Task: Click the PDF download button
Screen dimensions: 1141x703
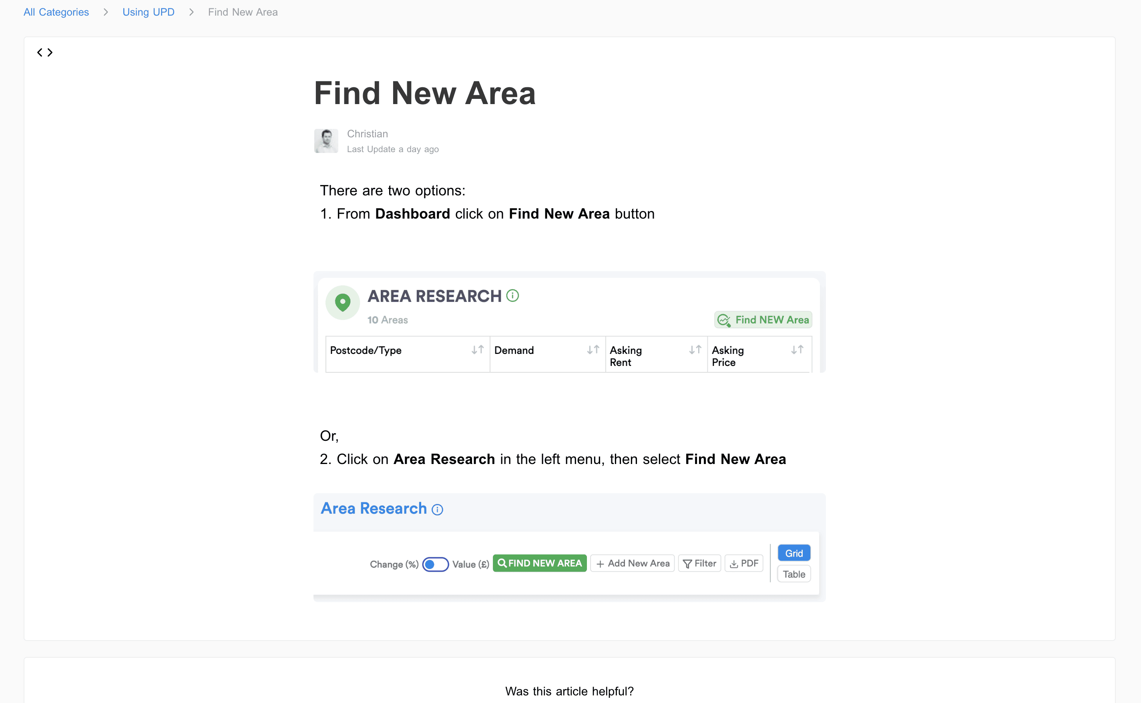Action: (x=743, y=564)
